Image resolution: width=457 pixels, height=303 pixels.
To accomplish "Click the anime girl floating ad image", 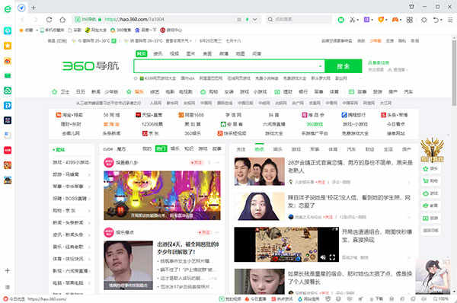I will (433, 276).
